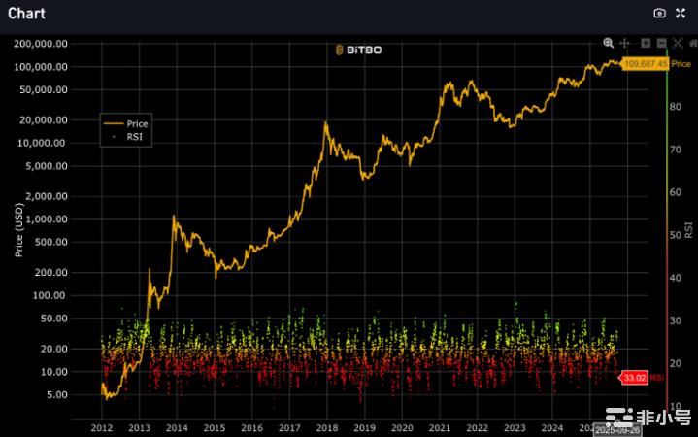
Task: Click the orange 109,687.45 price label
Action: 646,63
